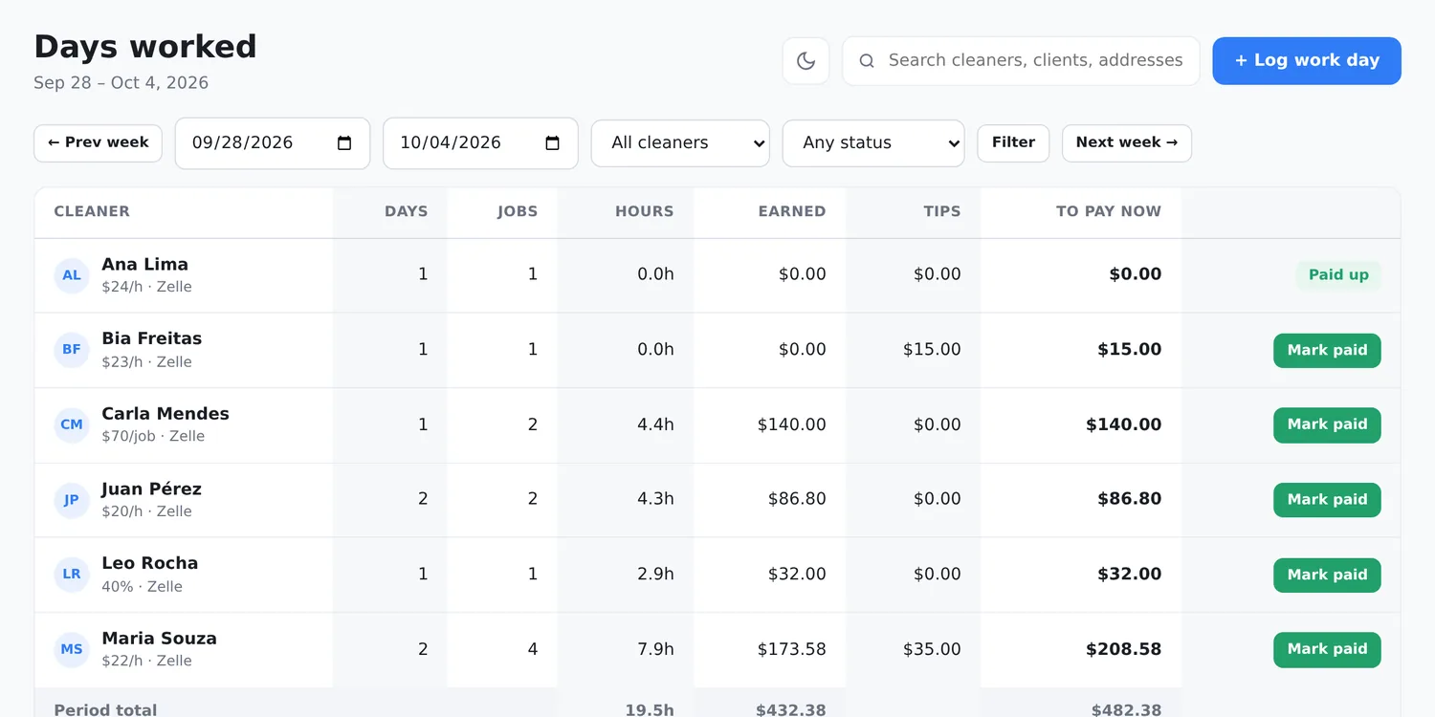
Task: Click Maria Souza's 7.9h hours value
Action: click(x=656, y=650)
